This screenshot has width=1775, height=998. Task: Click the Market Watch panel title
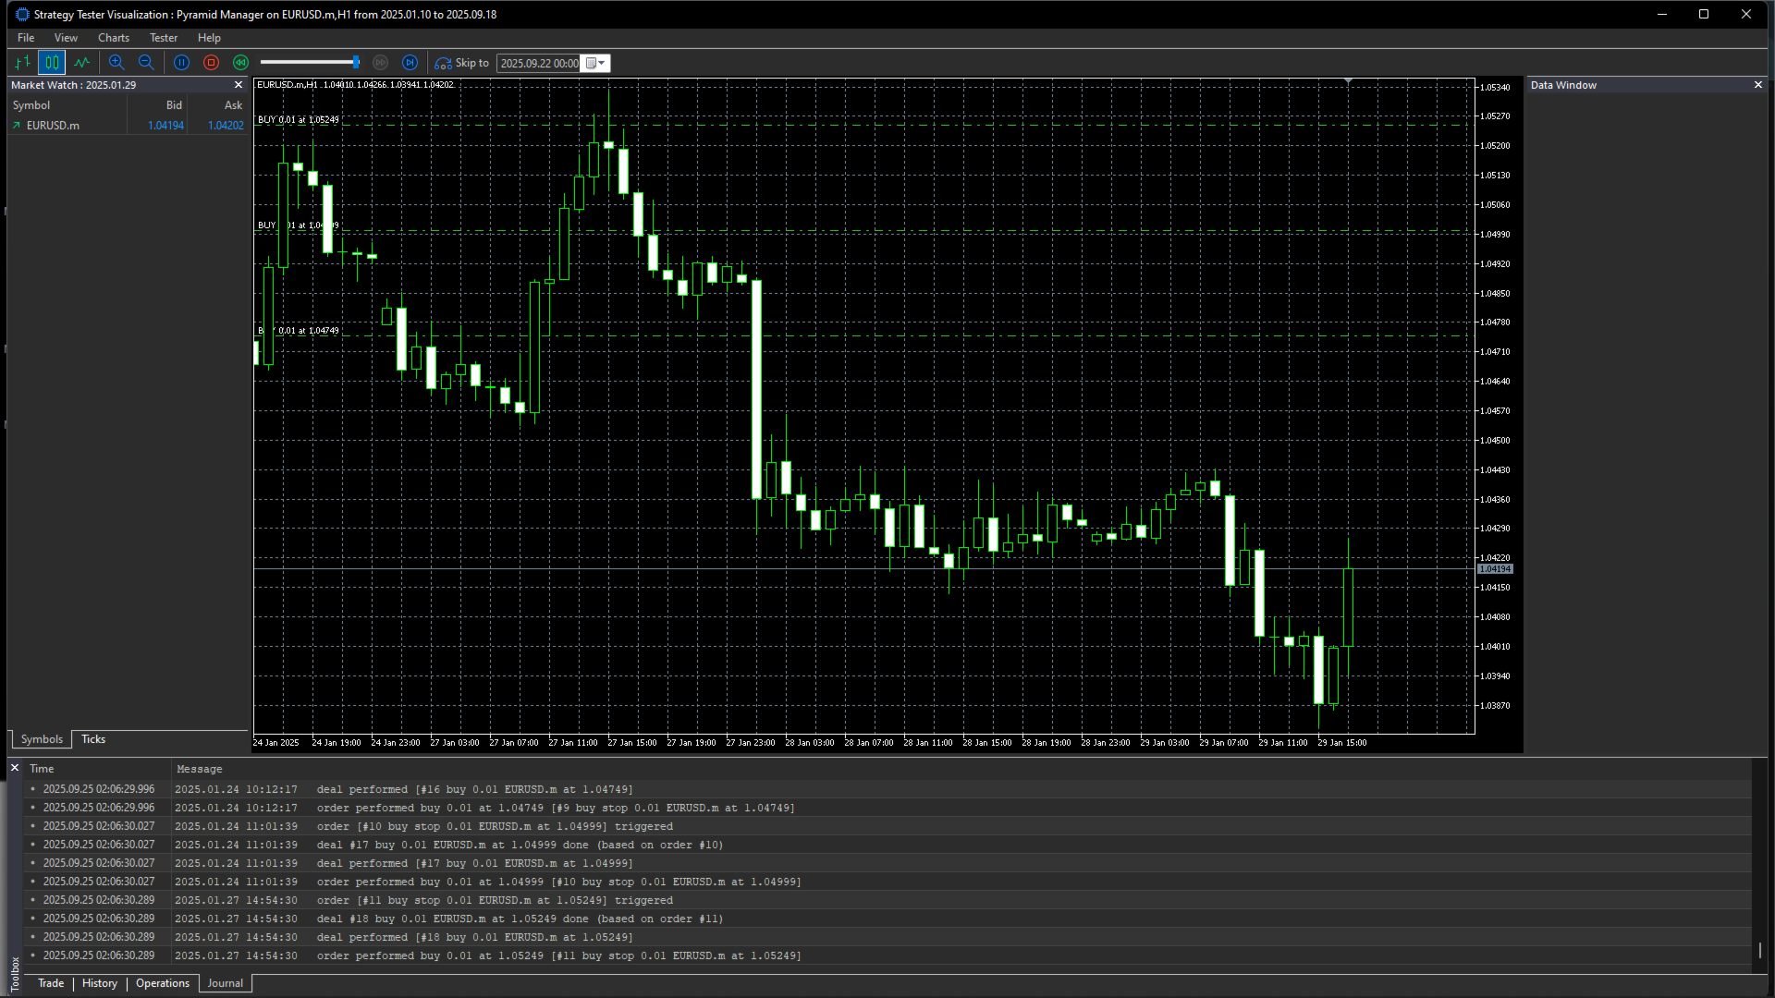[x=73, y=85]
